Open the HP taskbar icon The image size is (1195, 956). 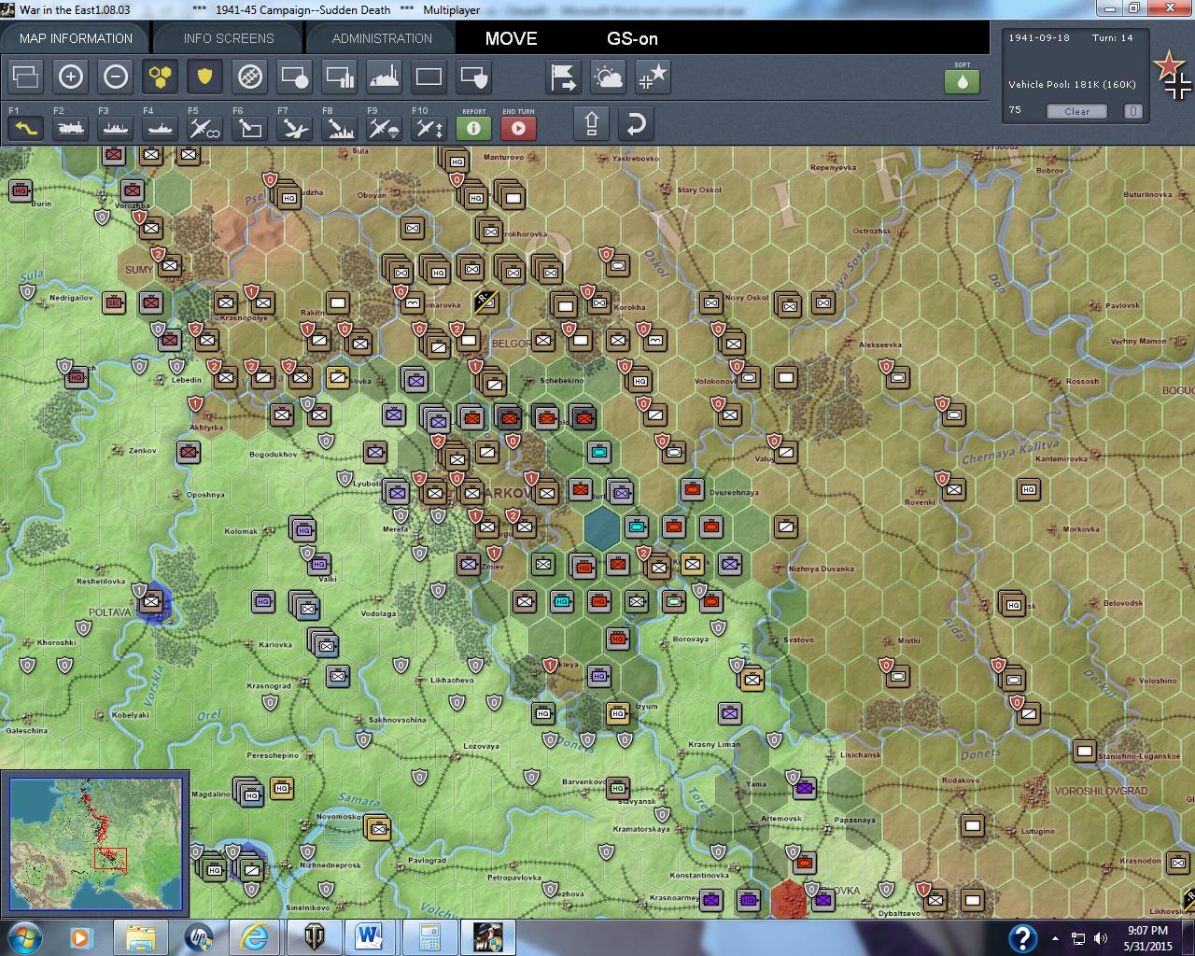click(x=200, y=937)
